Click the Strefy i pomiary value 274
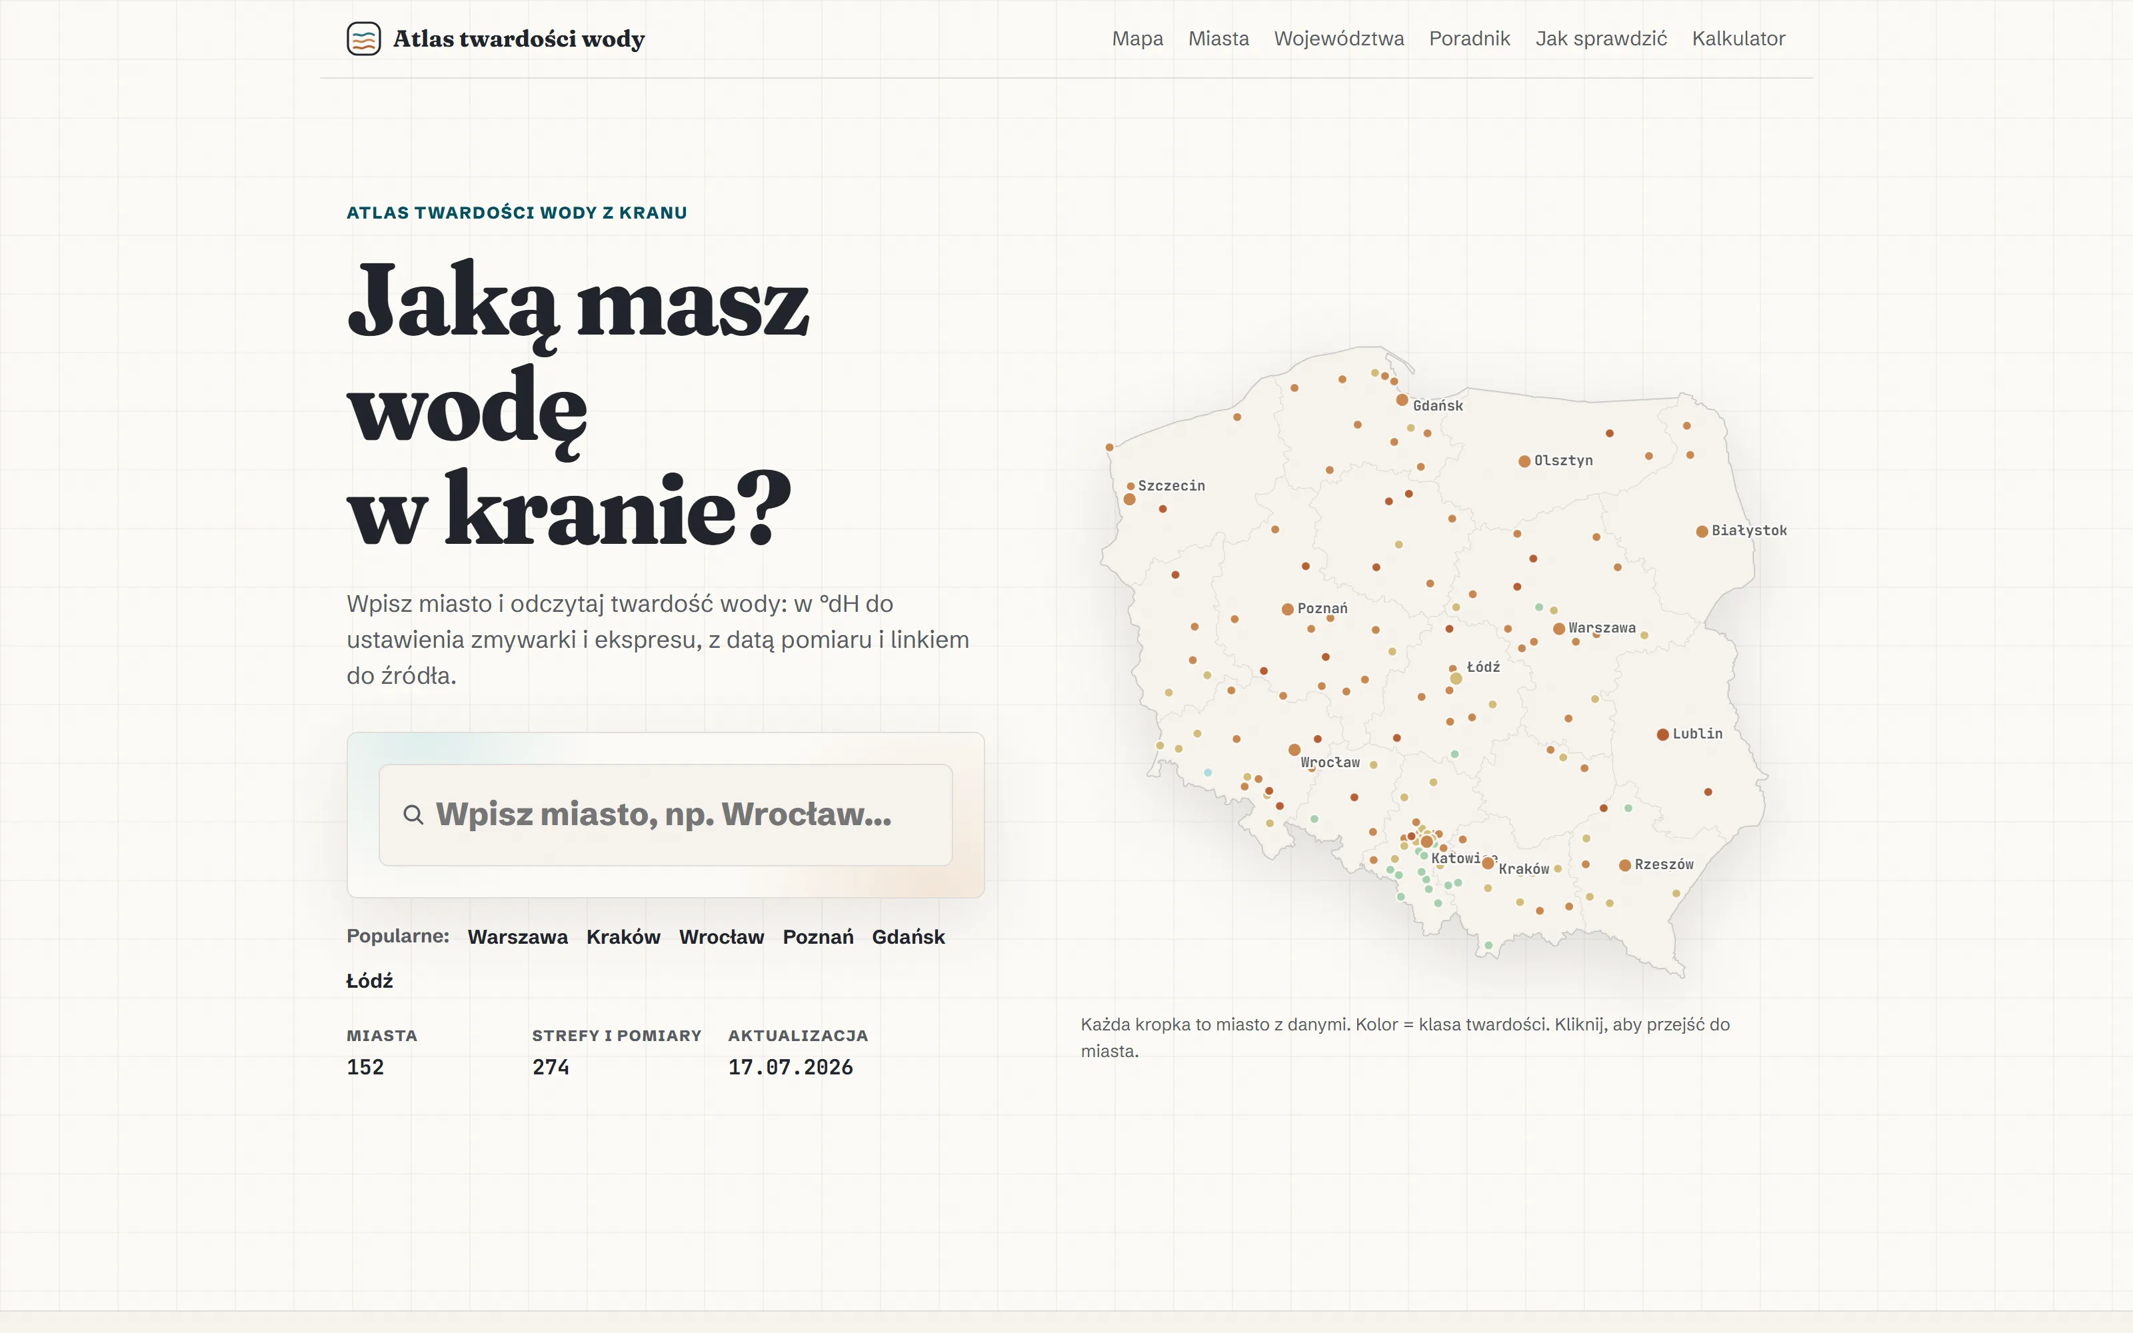Image resolution: width=2133 pixels, height=1333 pixels. click(551, 1068)
